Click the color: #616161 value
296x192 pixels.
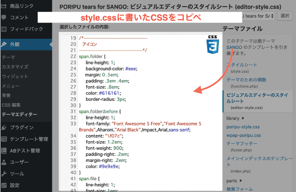(x=109, y=93)
